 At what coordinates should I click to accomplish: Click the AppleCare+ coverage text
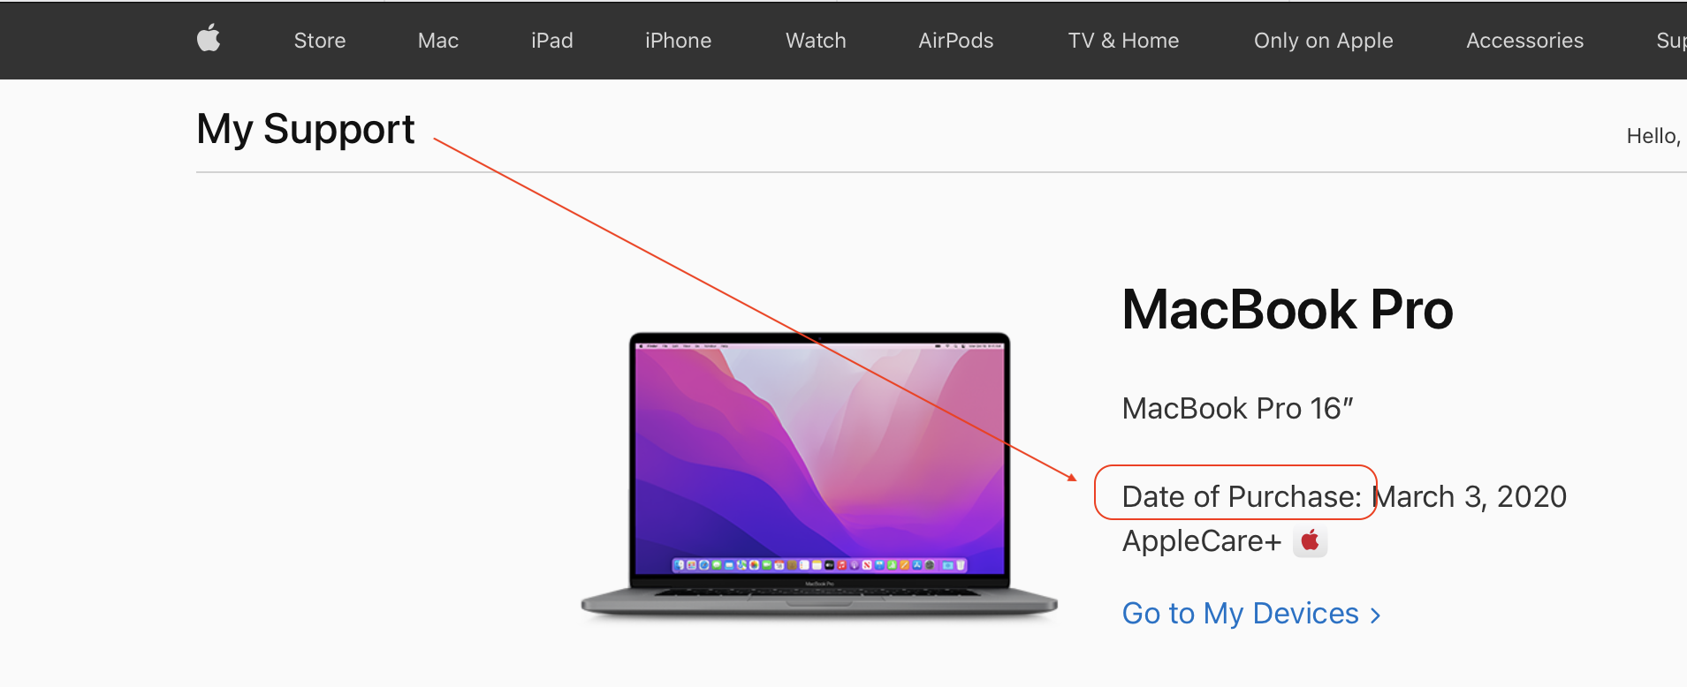click(x=1202, y=541)
